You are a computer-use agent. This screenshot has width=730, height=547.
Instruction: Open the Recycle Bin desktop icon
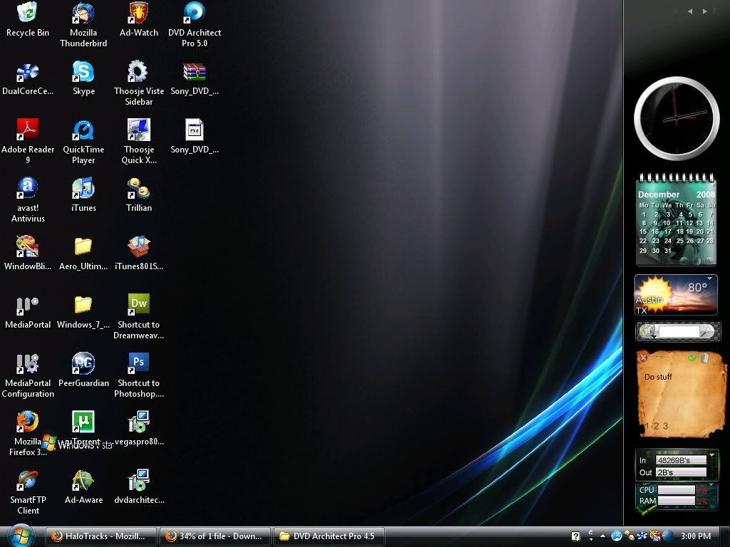(x=28, y=19)
